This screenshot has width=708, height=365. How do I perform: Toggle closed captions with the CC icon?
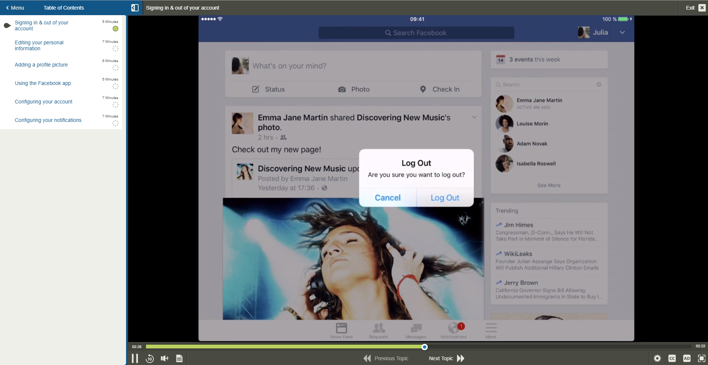[x=672, y=358]
